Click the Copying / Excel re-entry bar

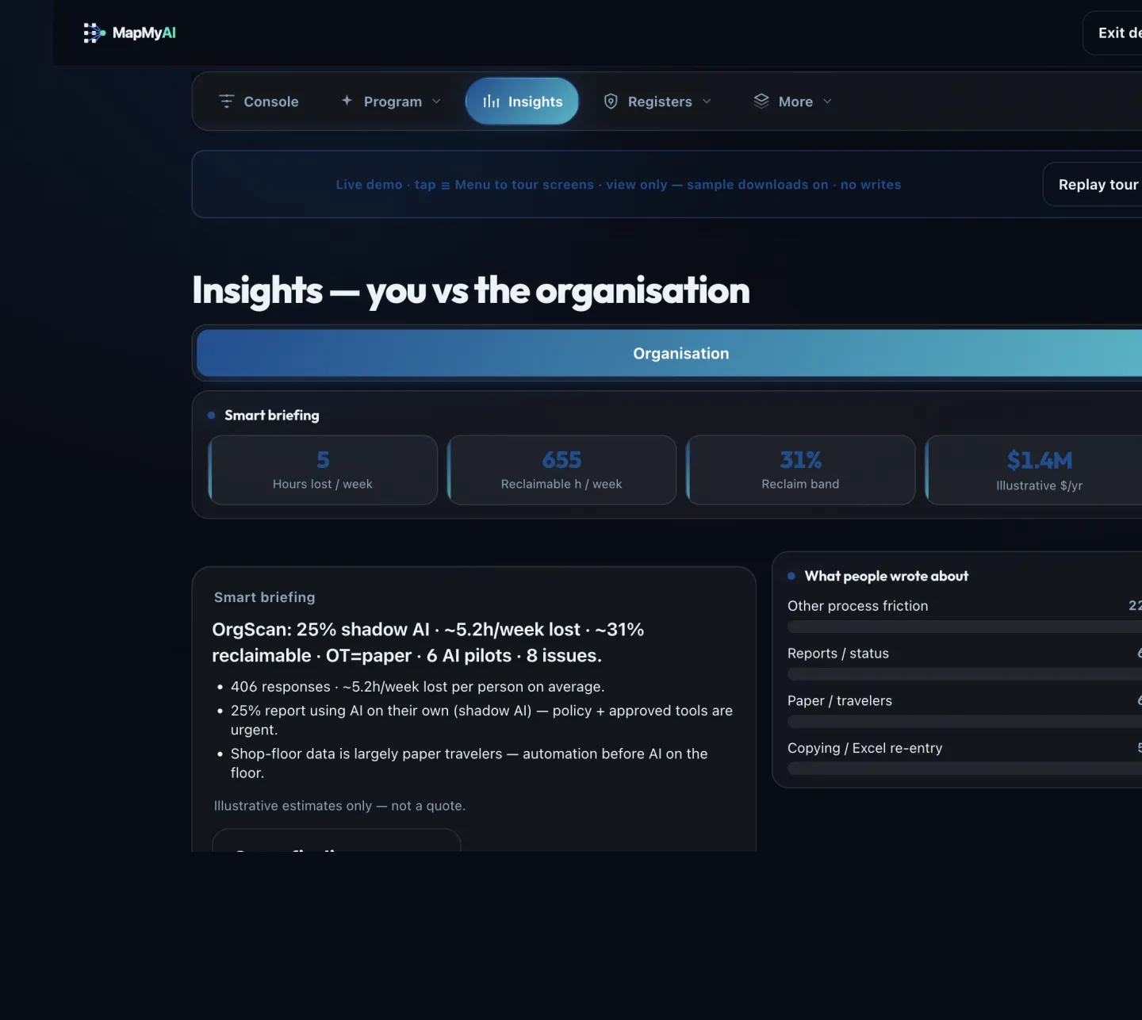[x=964, y=769]
